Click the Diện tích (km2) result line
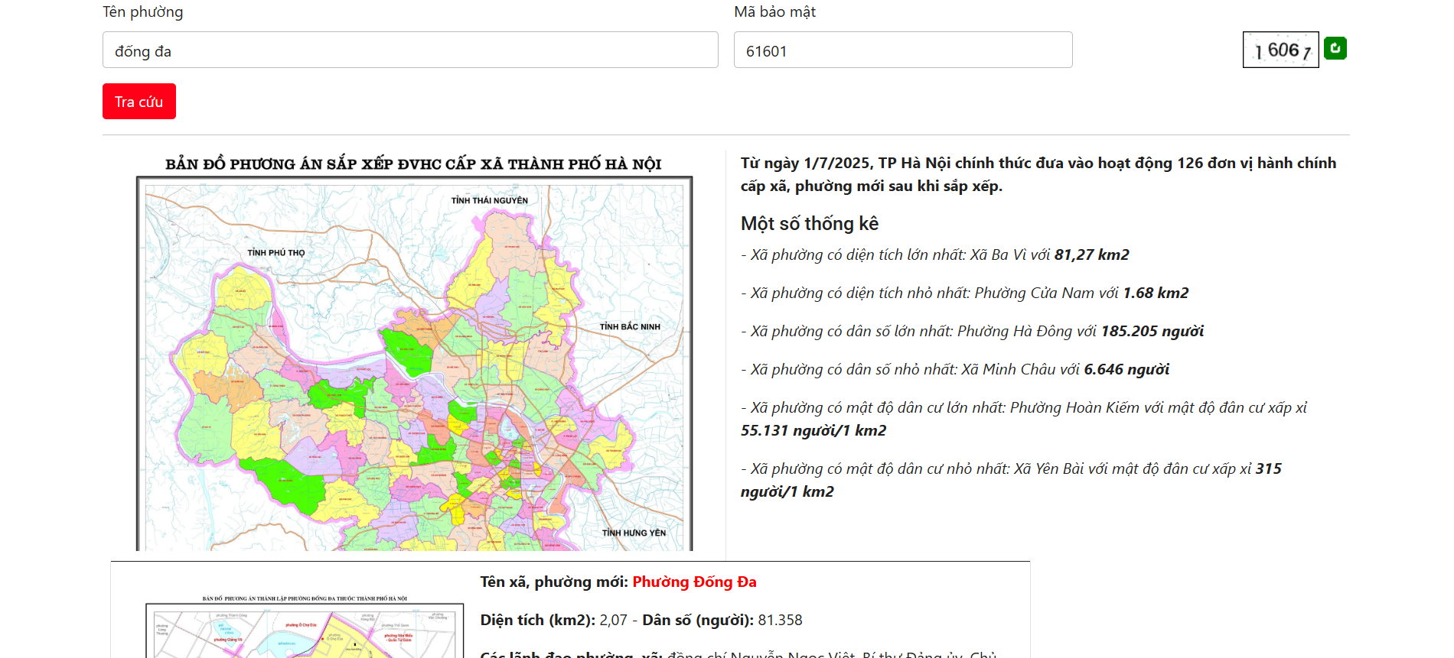 641,621
